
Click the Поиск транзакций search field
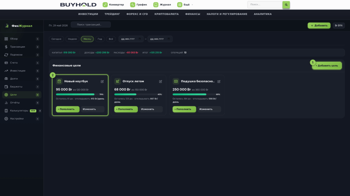tap(91, 24)
